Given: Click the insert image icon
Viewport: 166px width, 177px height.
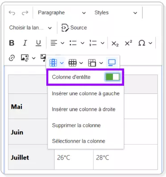Looking at the screenshot, I should click(x=25, y=58).
